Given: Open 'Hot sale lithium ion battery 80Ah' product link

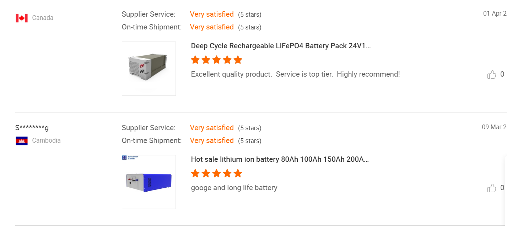Looking at the screenshot, I should (280, 159).
